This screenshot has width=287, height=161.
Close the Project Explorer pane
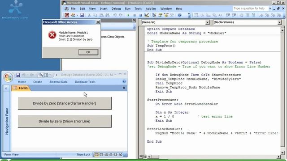click(134, 20)
